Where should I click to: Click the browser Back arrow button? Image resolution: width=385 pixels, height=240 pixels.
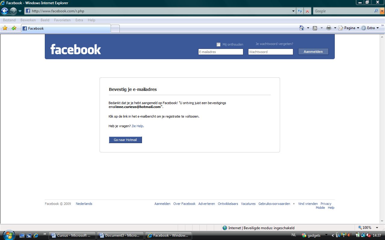5,11
